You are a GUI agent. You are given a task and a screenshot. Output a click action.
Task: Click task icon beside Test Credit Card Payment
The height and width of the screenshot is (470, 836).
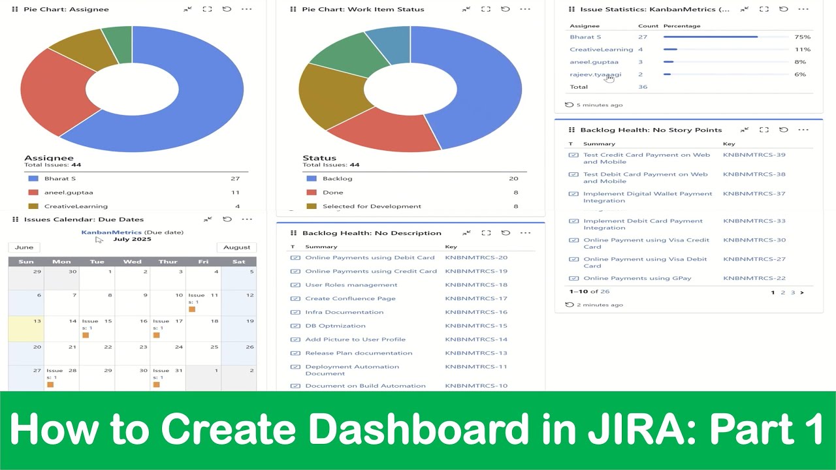tap(573, 155)
